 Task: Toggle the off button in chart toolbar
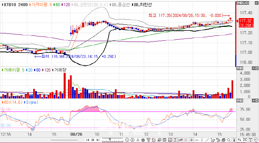(181, 140)
